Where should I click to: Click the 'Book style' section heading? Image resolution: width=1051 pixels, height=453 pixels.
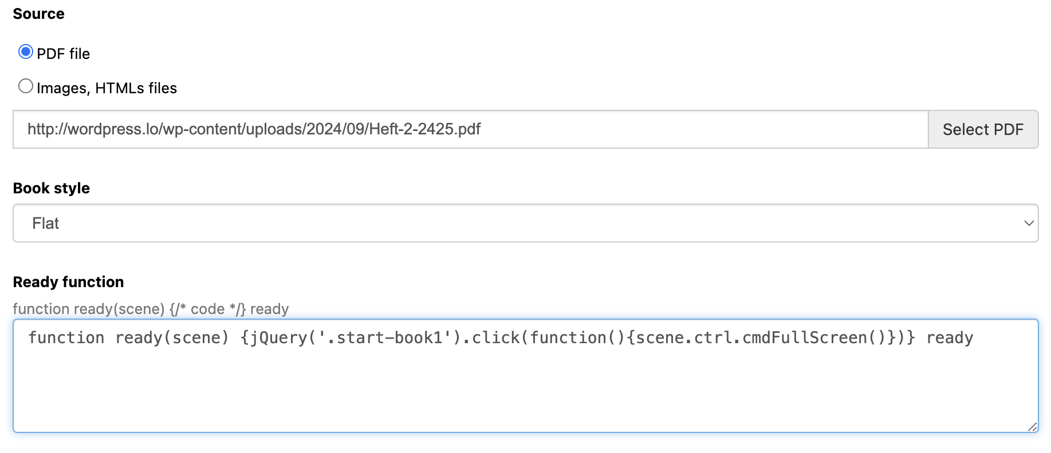51,188
